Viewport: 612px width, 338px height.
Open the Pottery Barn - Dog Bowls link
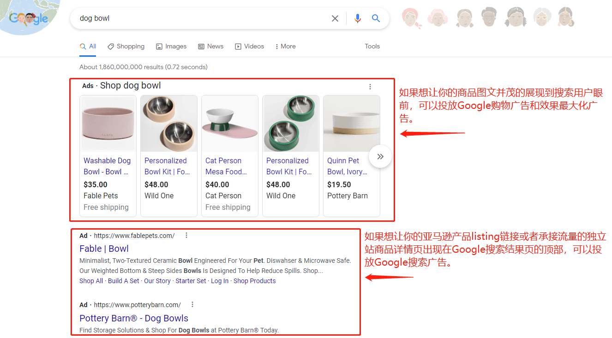(x=133, y=318)
